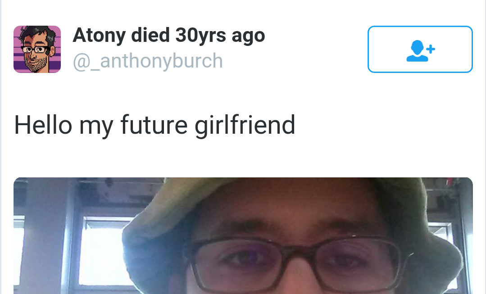This screenshot has height=294, width=486.
Task: Open the display name 'Atony died 30yrs ago'
Action: [x=169, y=35]
